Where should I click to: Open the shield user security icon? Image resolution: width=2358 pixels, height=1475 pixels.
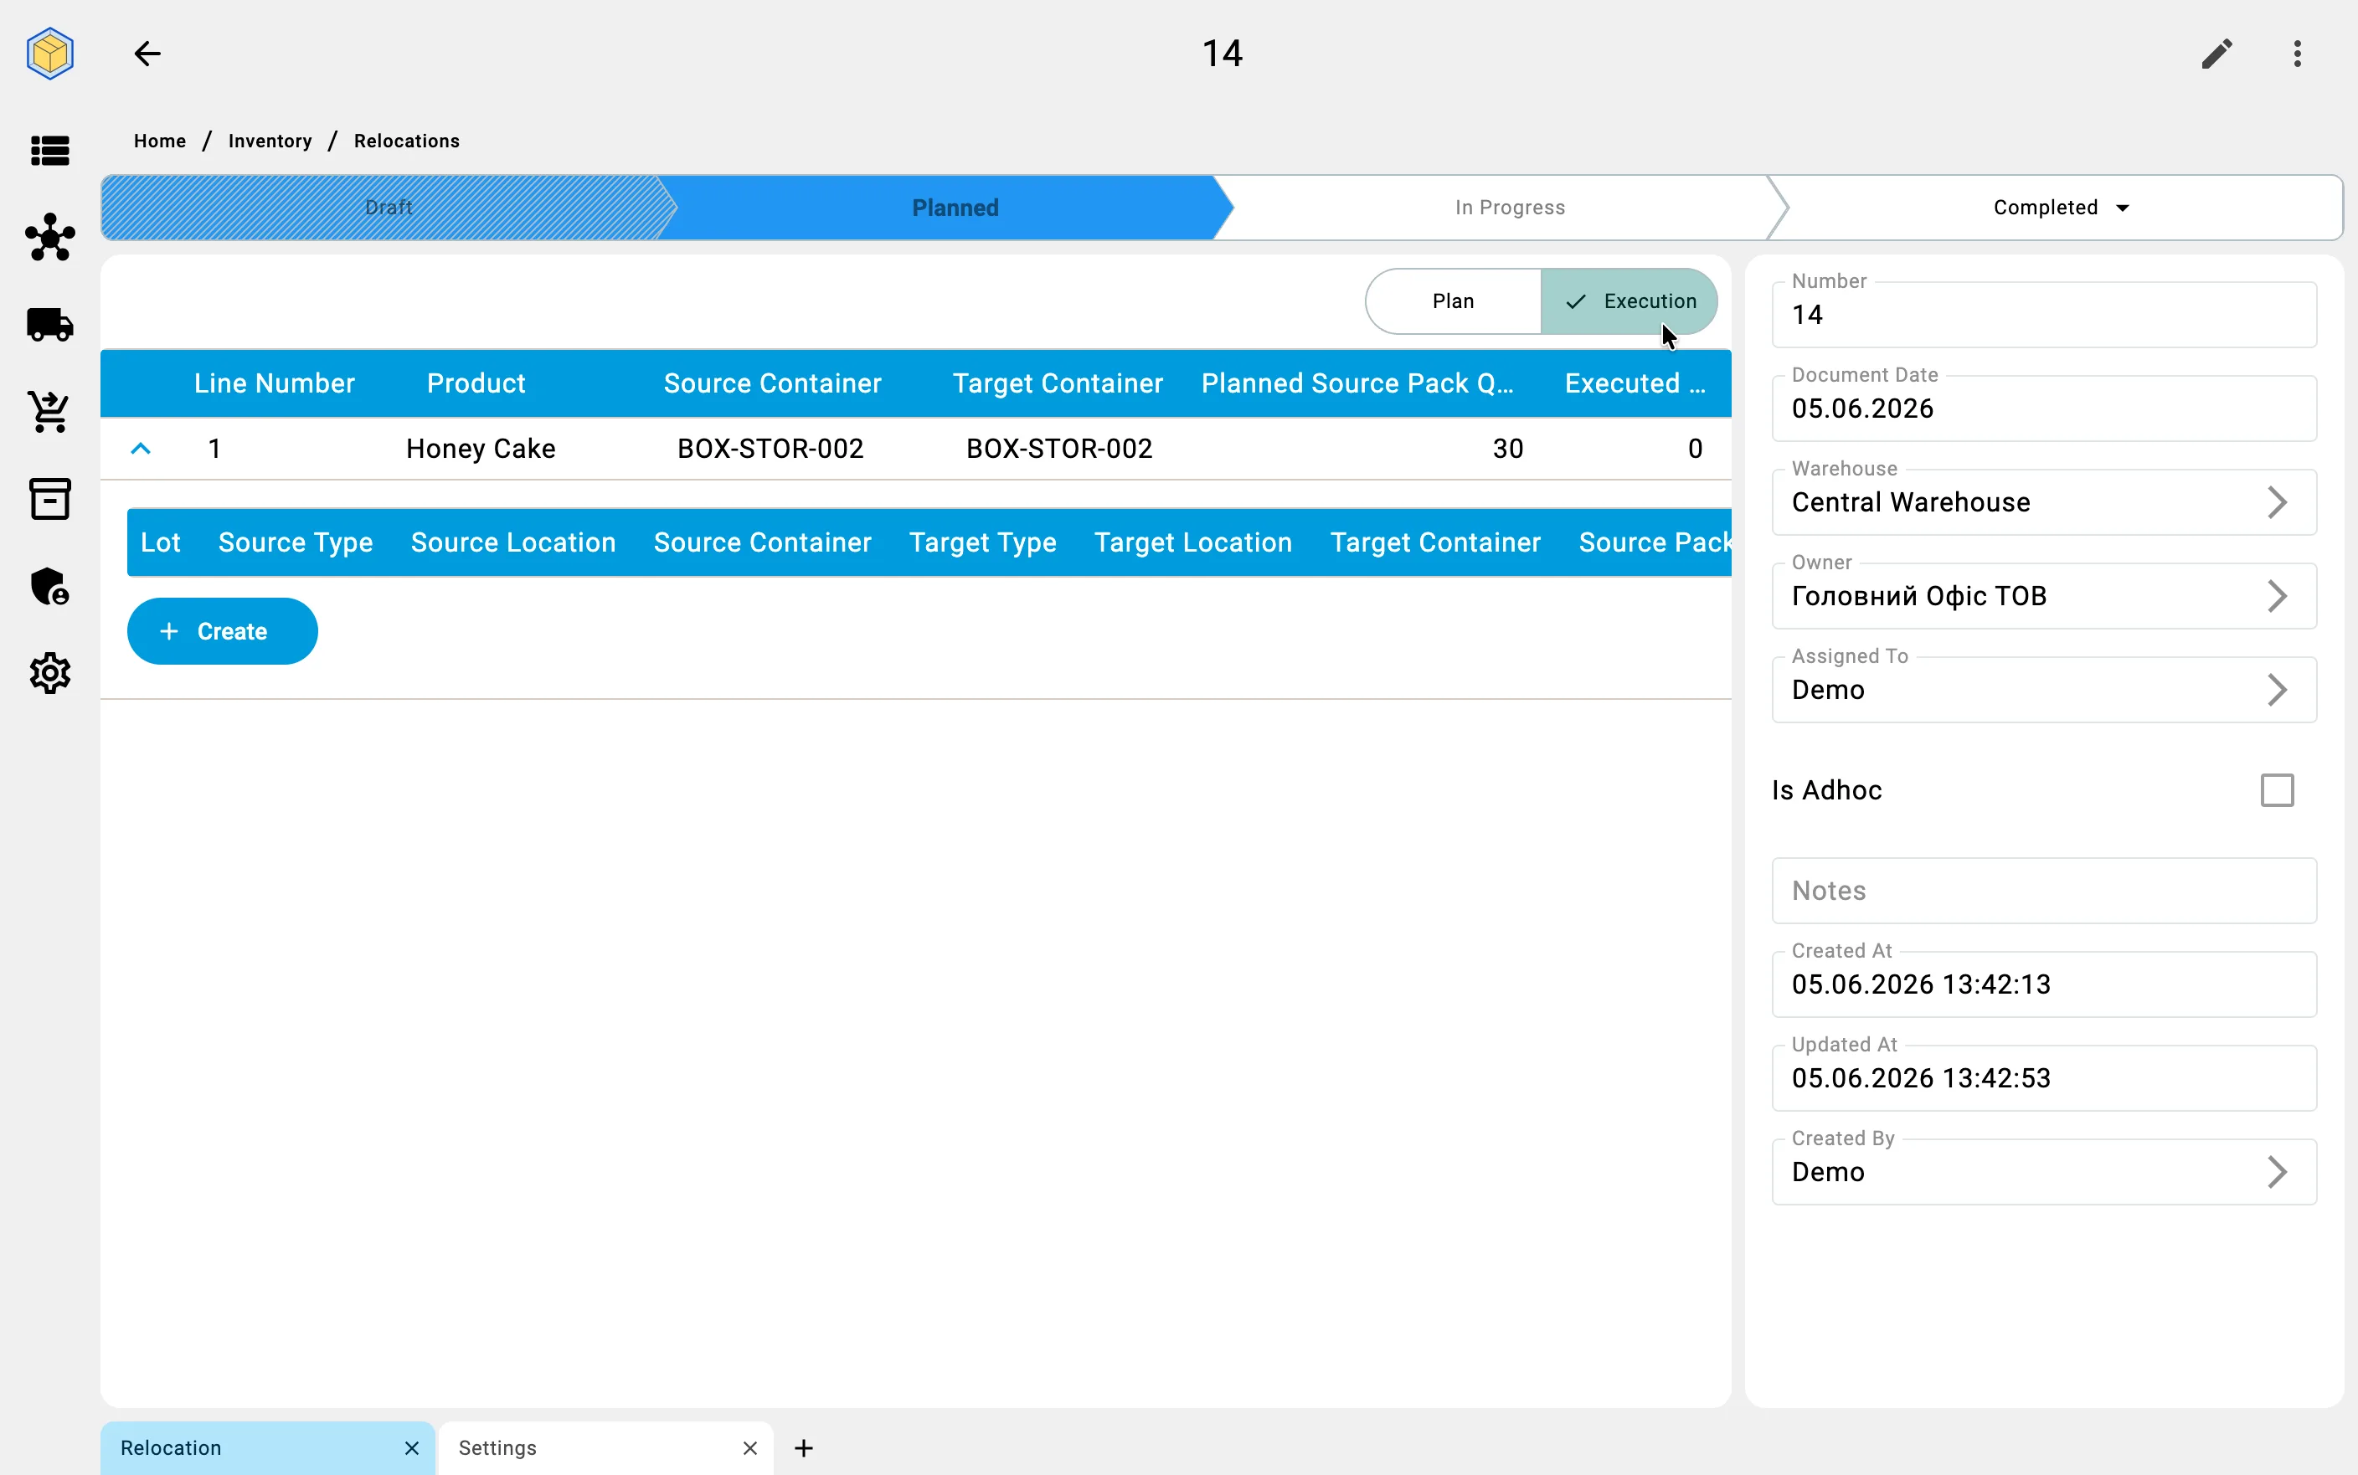pos(49,586)
